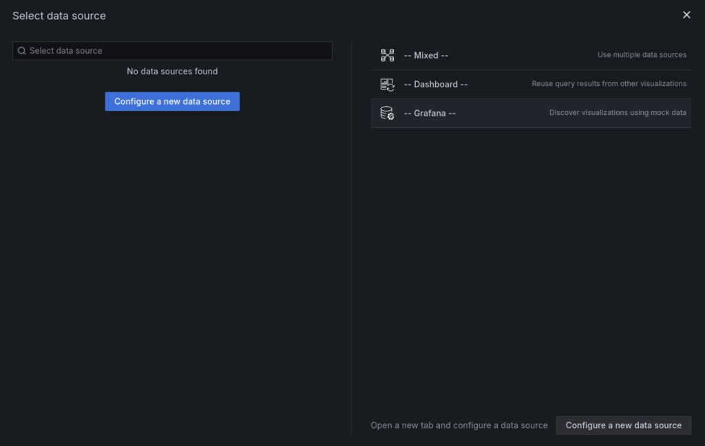Click 'Reuse query results from other visualizations' text
This screenshot has width=705, height=446.
pyautogui.click(x=609, y=84)
